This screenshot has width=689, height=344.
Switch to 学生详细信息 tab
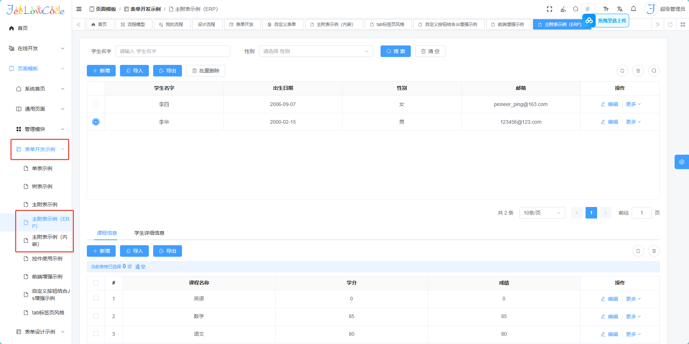pos(149,233)
